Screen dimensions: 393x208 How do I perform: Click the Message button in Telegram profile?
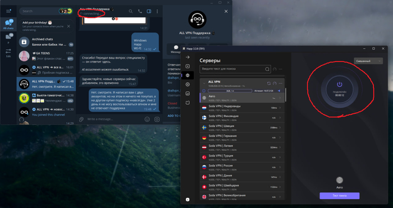(175, 49)
